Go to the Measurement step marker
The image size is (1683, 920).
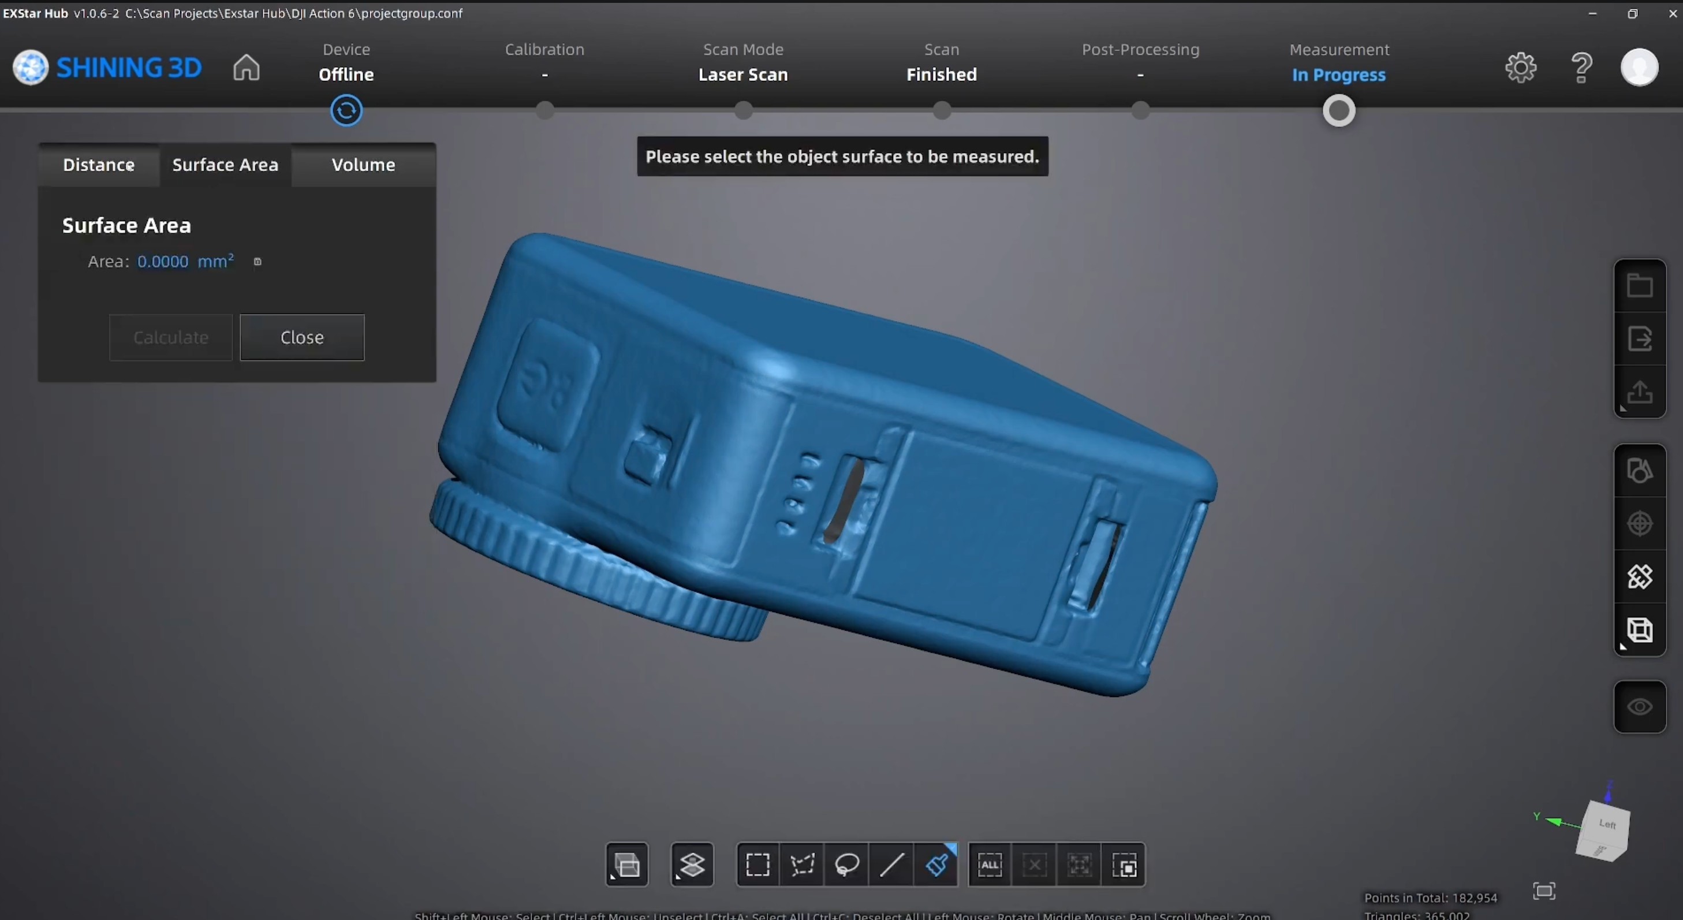click(1339, 110)
